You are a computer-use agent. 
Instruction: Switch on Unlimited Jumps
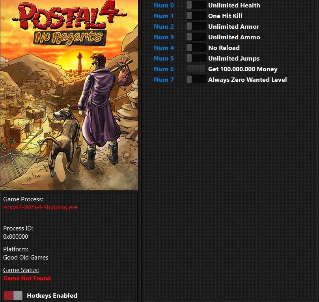pyautogui.click(x=196, y=58)
